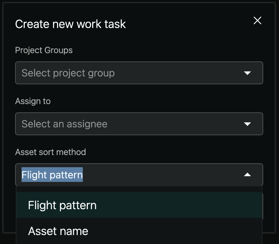Screen dimensions: 279x244
Task: Click empty middle of Asset sort method box
Action: [x=161, y=175]
